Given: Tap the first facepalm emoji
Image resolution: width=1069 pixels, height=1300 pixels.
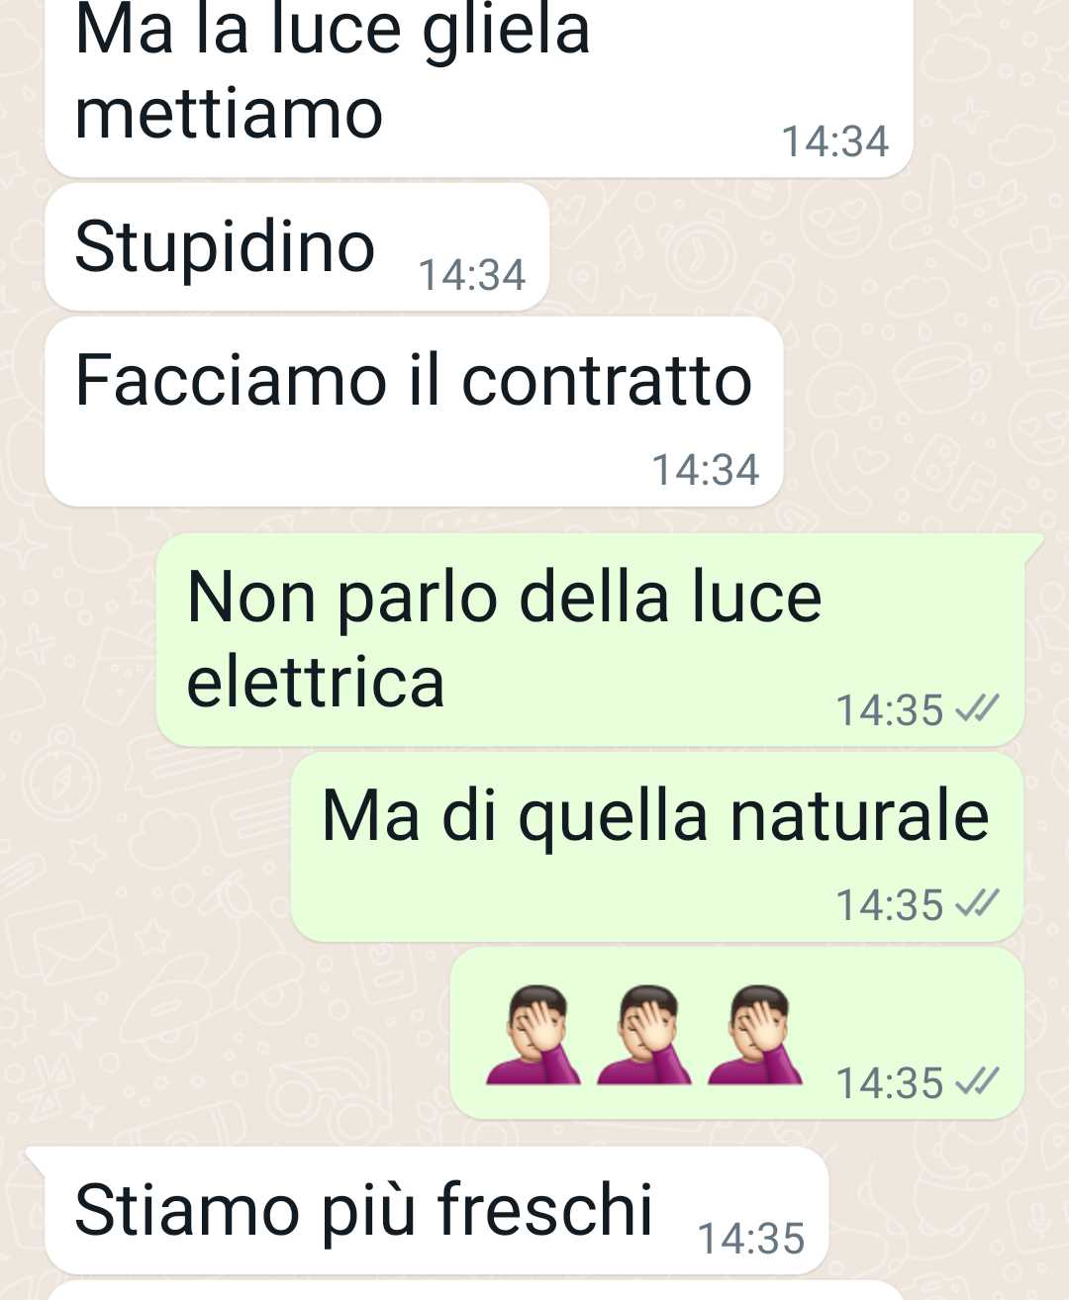Looking at the screenshot, I should [x=533, y=1035].
